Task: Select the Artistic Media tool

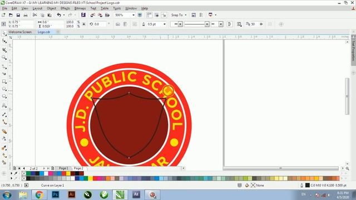Action: click(4, 74)
